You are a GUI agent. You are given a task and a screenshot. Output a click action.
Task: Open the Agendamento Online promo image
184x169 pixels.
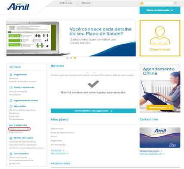(x=160, y=88)
